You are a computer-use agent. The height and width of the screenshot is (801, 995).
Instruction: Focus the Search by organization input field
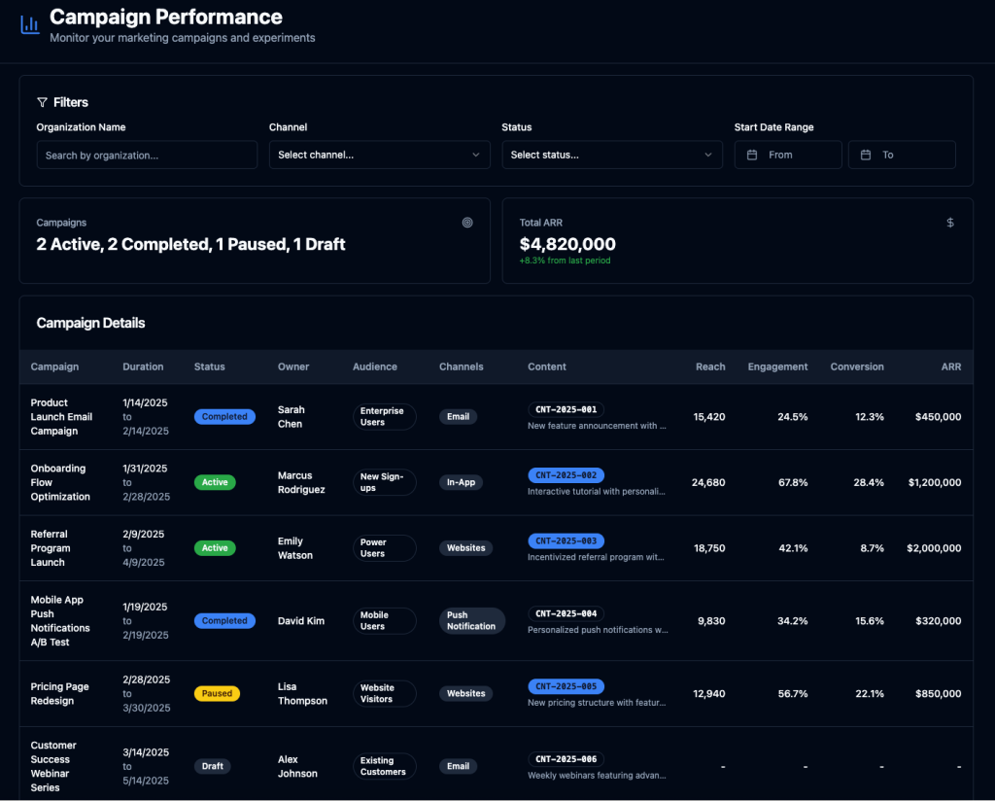(147, 155)
